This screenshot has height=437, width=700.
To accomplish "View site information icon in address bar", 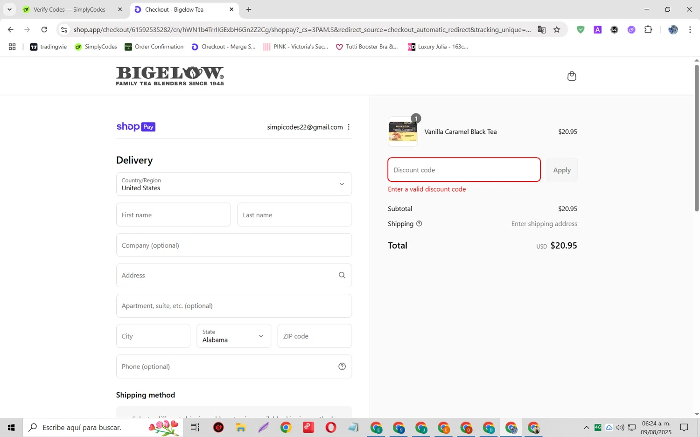I will tap(64, 29).
